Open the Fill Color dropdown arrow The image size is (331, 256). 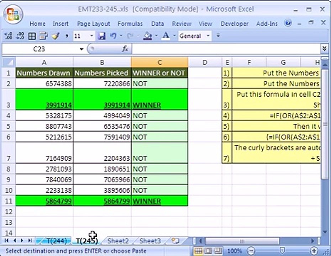(156, 36)
